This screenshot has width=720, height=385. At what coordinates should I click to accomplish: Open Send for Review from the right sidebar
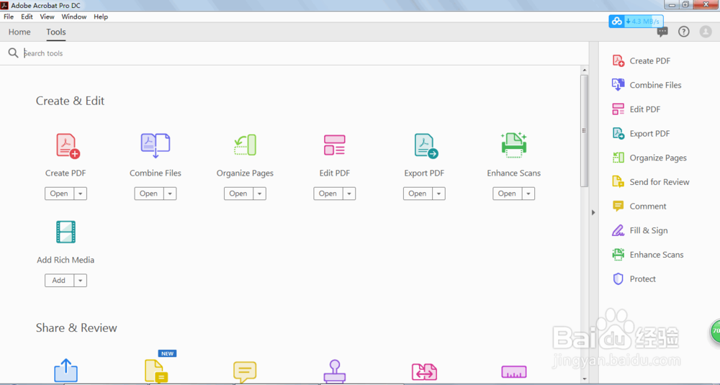(651, 182)
